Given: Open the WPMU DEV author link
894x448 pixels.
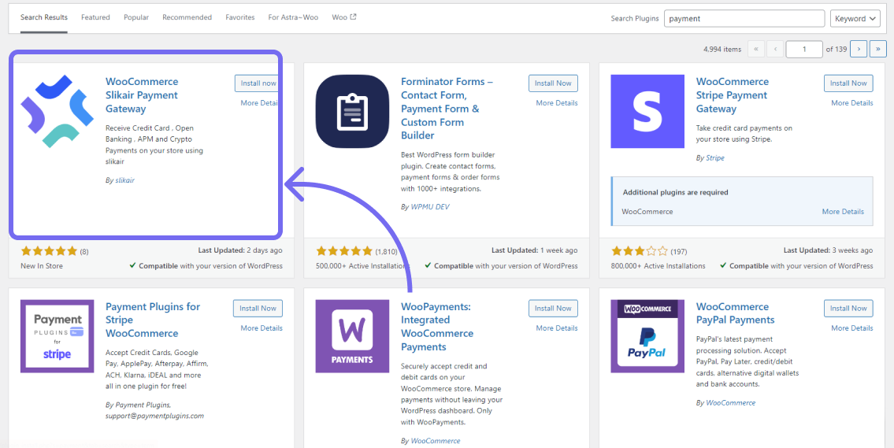Looking at the screenshot, I should [x=430, y=207].
